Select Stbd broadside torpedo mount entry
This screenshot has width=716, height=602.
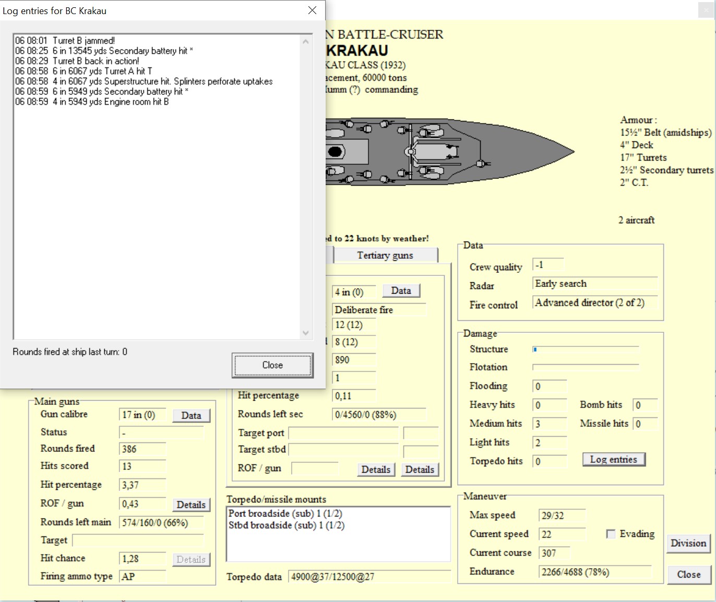(287, 525)
